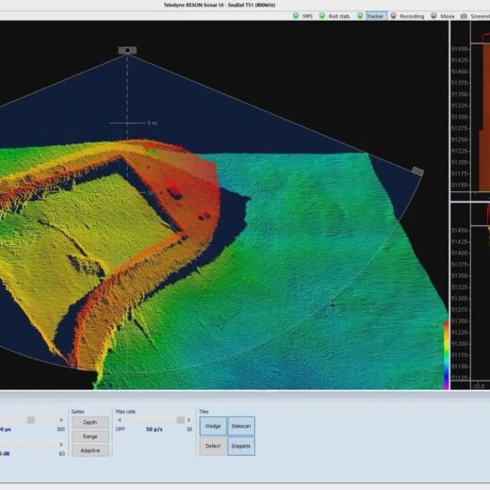Screen dimensions: 490x490
Task: Toggle the Tracker button in top toolbar
Action: tap(372, 16)
